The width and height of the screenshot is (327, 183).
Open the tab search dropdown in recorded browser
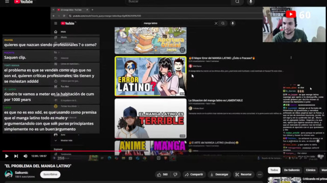point(54,10)
